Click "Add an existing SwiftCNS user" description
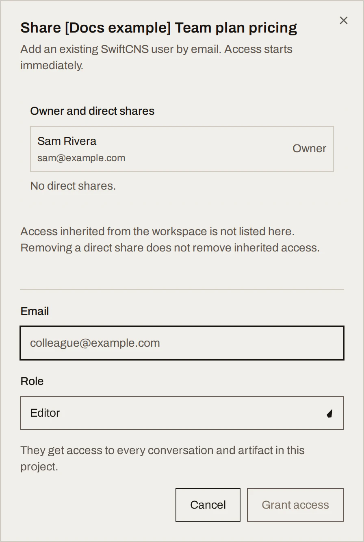Viewport: 364px width, 542px height. [156, 57]
